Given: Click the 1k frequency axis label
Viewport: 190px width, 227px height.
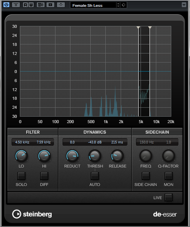Looking at the screenshot, I should click(x=106, y=122).
